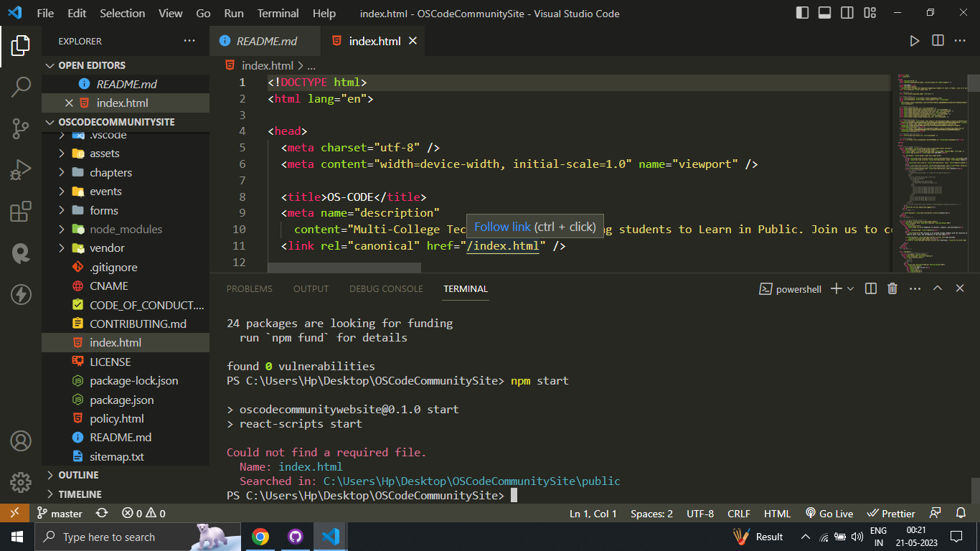980x551 pixels.
Task: Start the Go Live server
Action: click(x=829, y=513)
